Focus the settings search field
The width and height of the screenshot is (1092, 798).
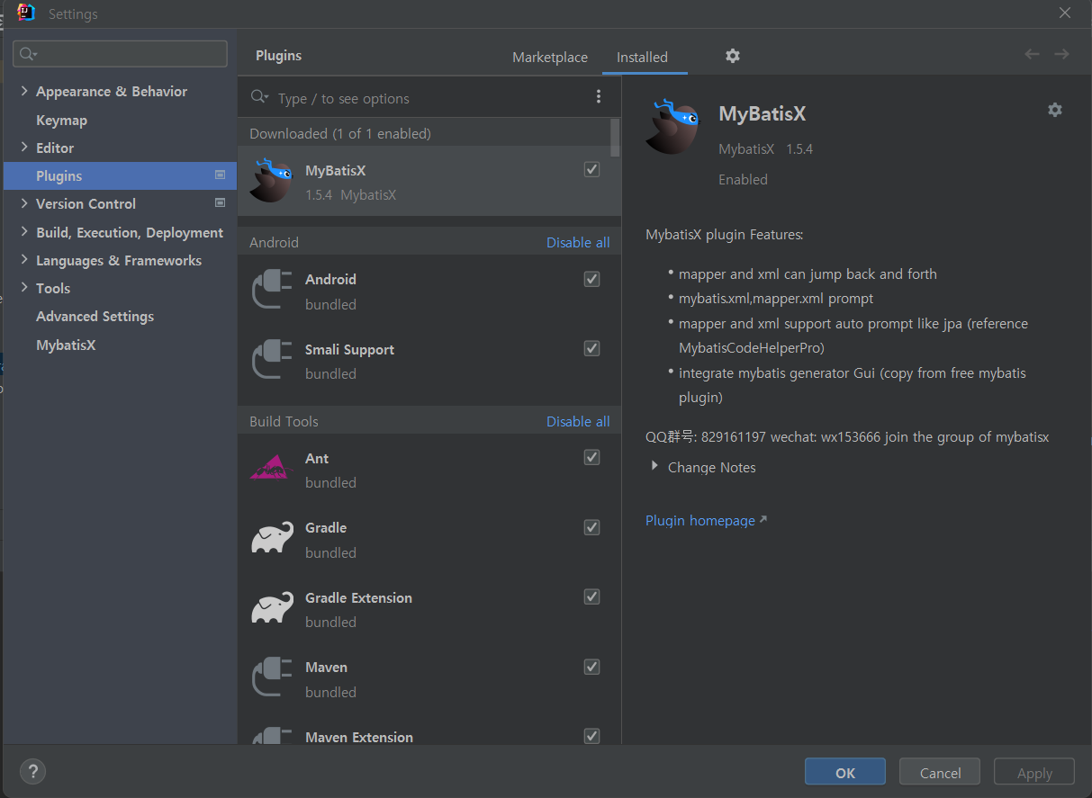click(x=120, y=54)
